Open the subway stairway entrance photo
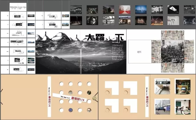 [162, 86]
